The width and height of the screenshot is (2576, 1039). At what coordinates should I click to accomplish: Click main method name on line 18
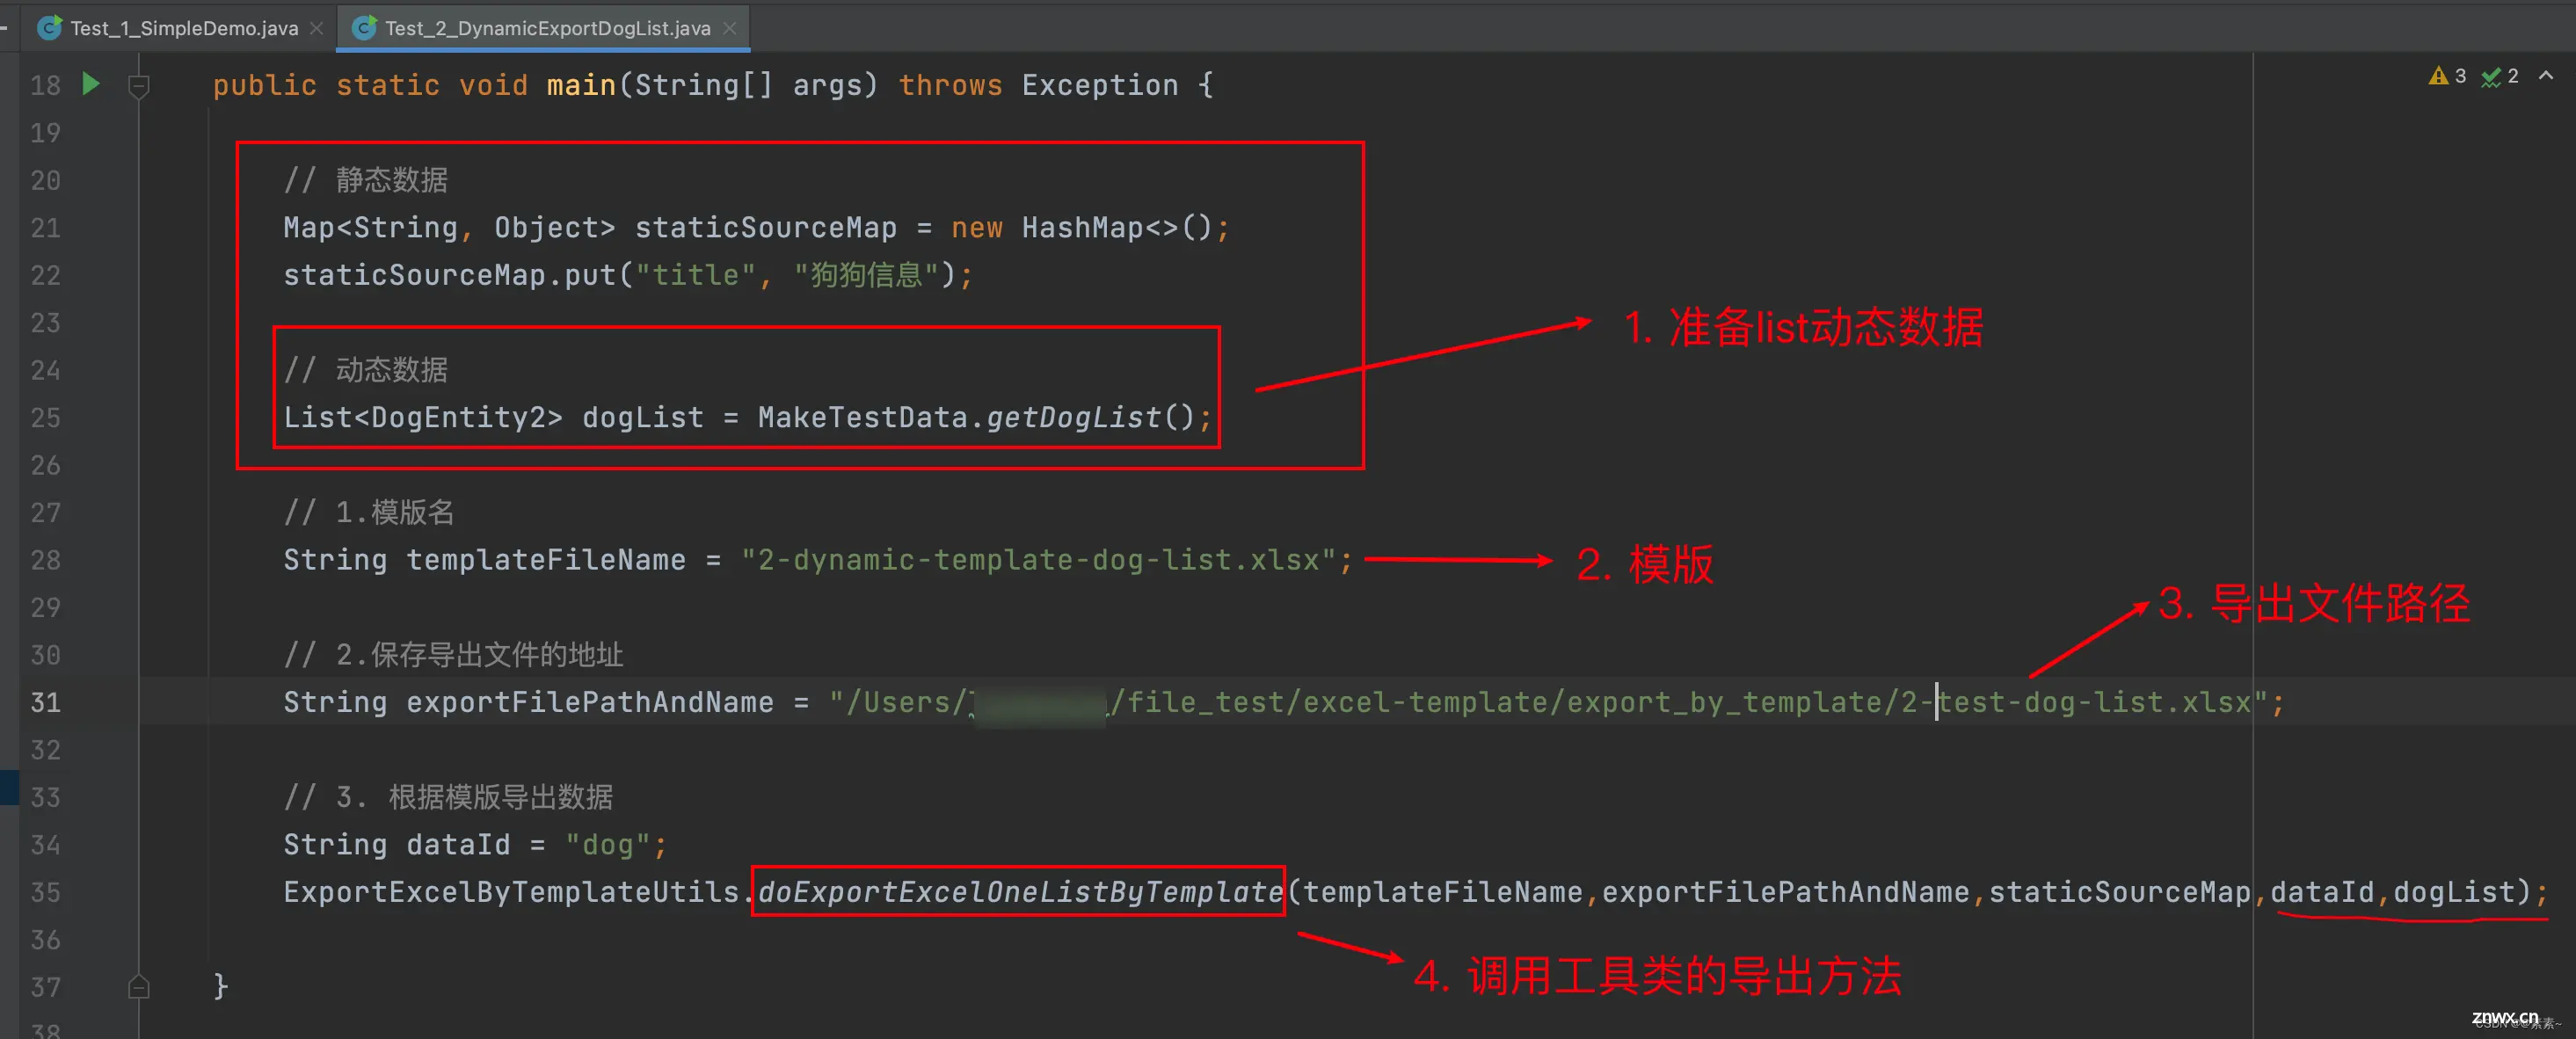(581, 85)
